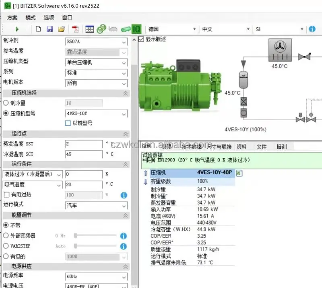This screenshot has width=322, height=288.
Task: Switch to the 尺寸与联接 tab
Action: [219, 147]
